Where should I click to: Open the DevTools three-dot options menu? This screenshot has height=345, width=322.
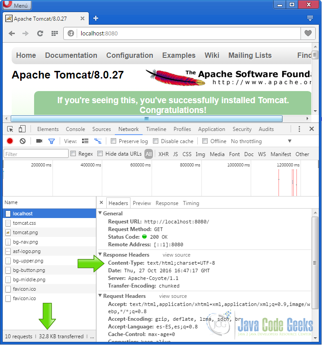coord(299,129)
